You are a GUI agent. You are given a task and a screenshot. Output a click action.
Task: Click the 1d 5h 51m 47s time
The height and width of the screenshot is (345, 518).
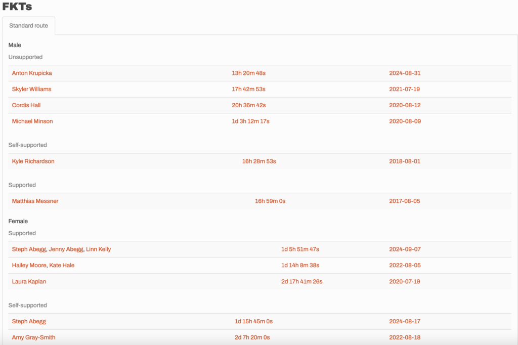[x=300, y=249]
